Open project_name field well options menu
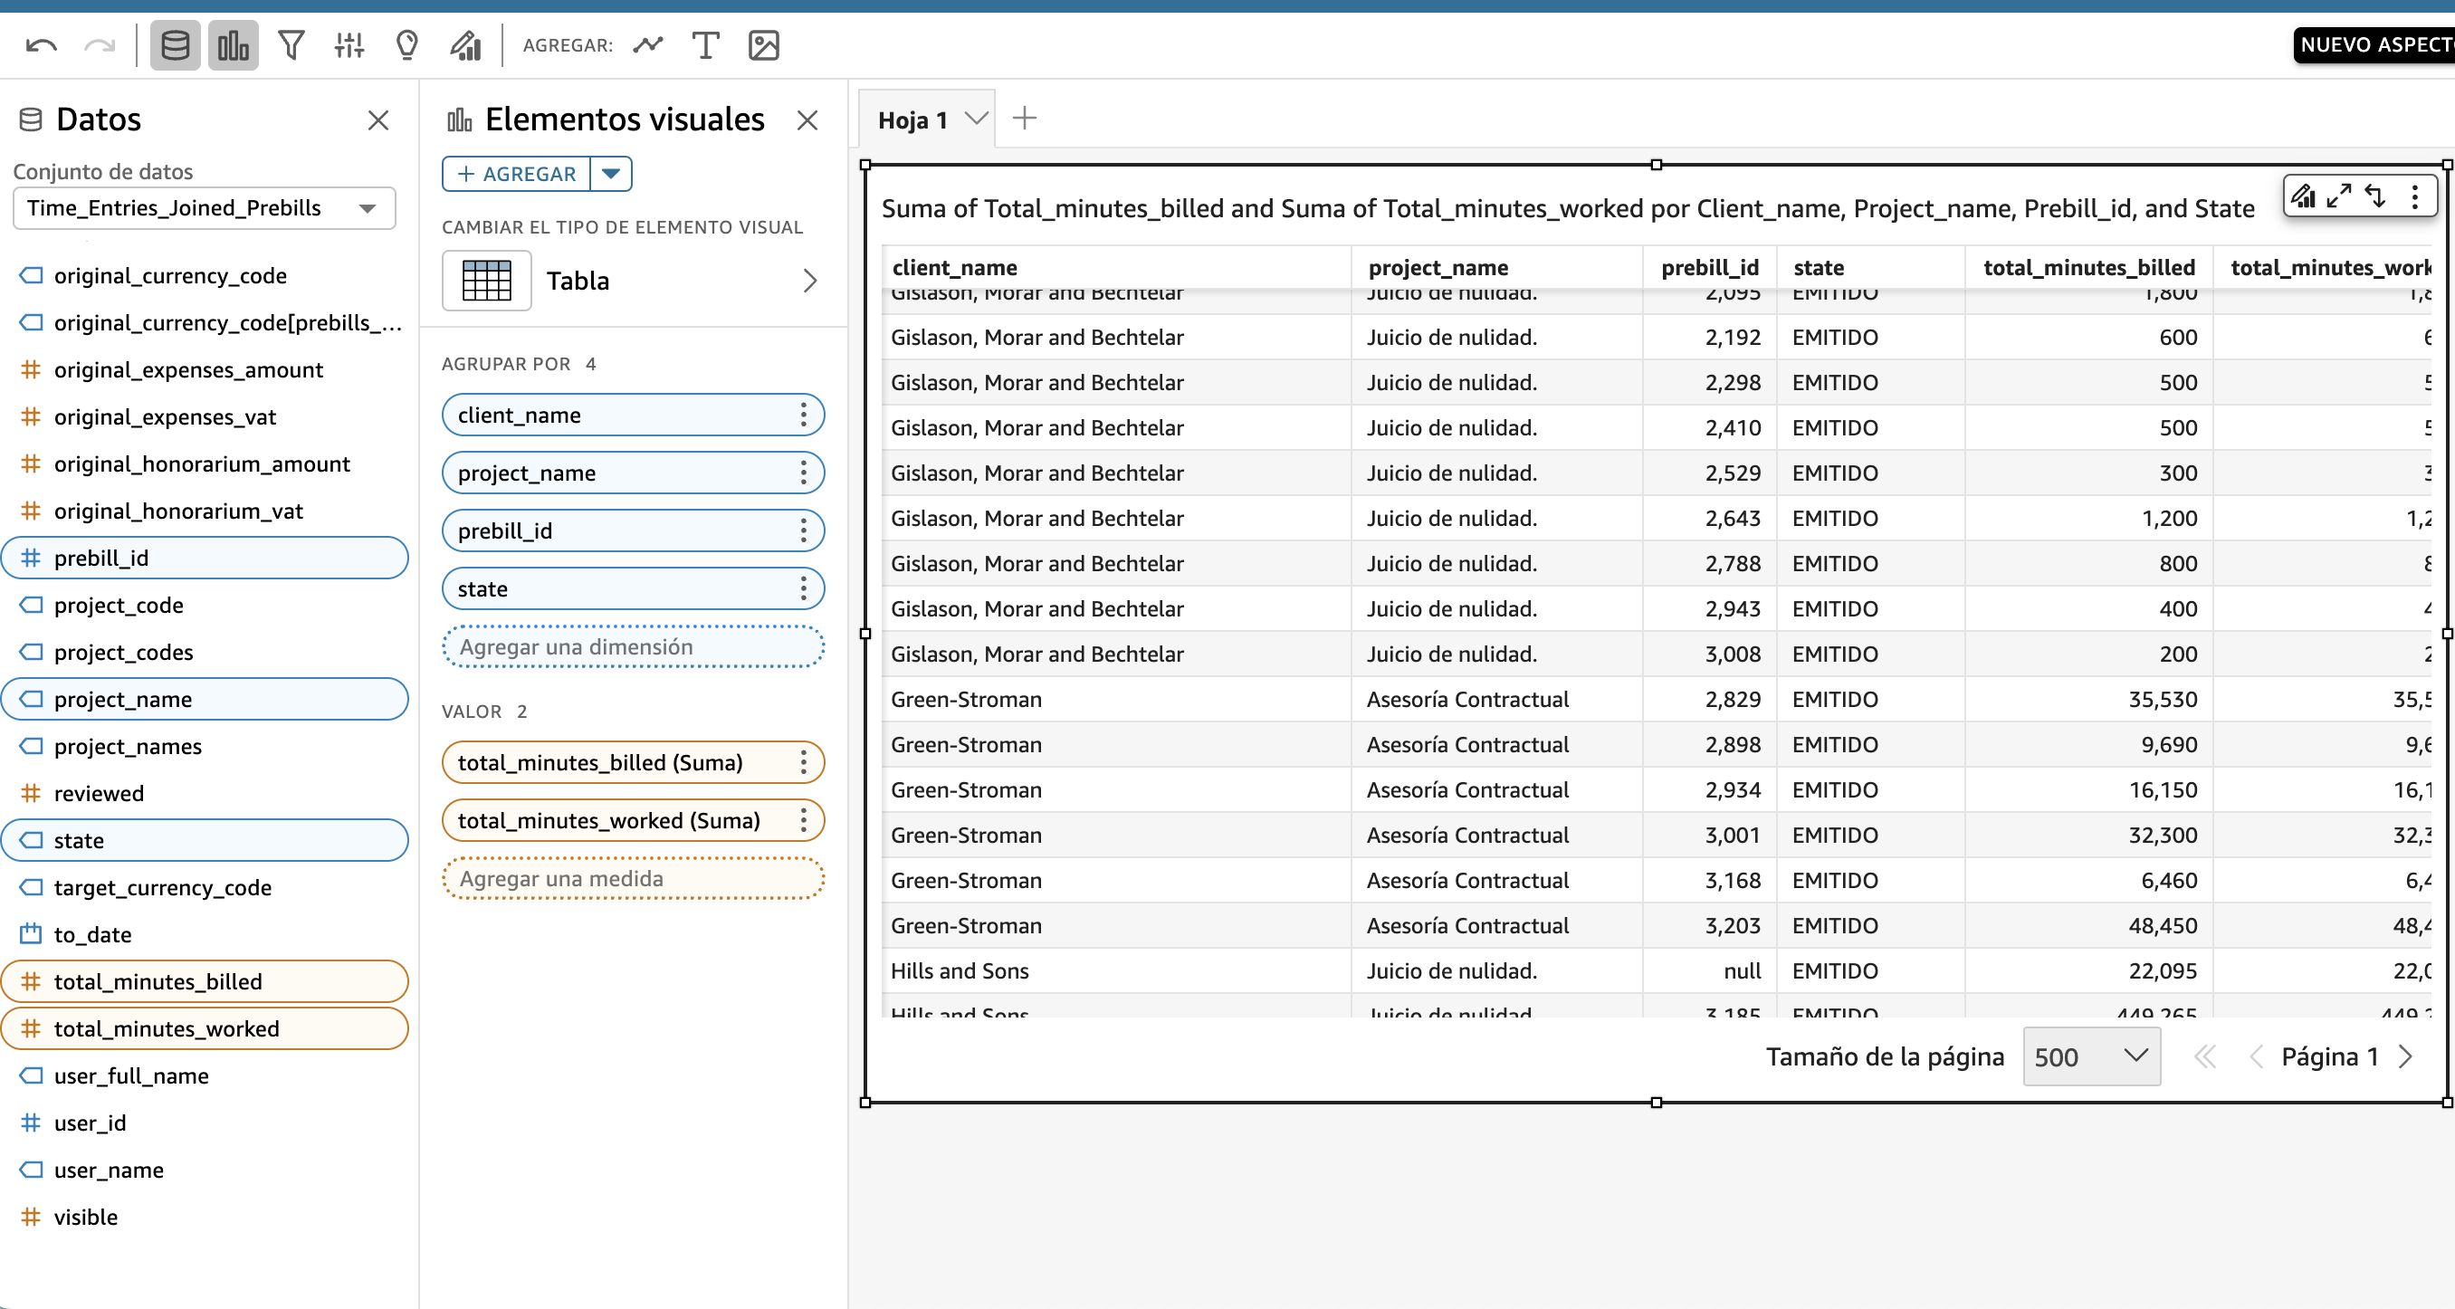The image size is (2455, 1309). (x=804, y=473)
